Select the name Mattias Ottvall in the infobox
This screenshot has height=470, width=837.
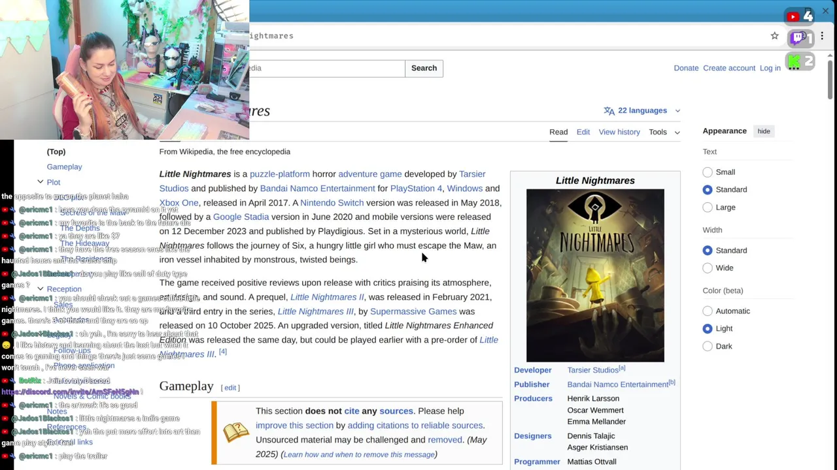click(592, 462)
